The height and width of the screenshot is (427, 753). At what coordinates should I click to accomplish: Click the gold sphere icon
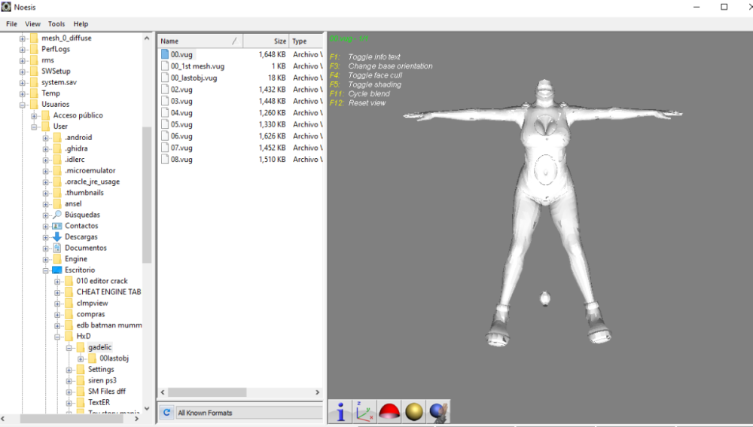click(413, 411)
